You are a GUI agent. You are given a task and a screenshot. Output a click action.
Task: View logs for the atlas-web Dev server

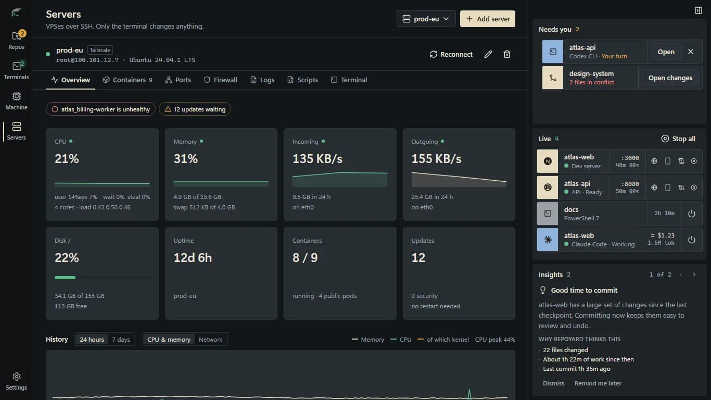(x=681, y=161)
